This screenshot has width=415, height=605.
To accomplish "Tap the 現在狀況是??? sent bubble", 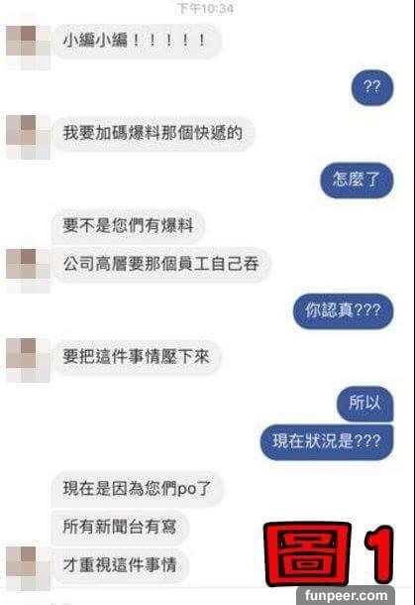I will click(327, 441).
